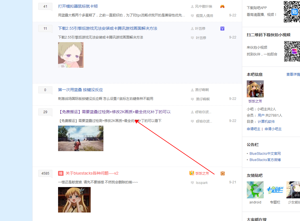300x221 pixels.
Task: Click the badge icon beside 风中傲叶唉
Action: coord(222,7)
